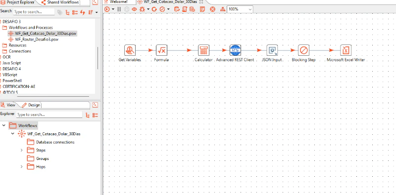
Task: Expand the Steps folder
Action: [x=21, y=151]
